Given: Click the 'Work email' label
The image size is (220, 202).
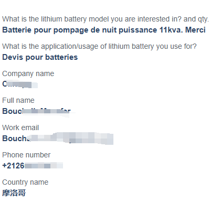Looking at the screenshot, I should click(x=20, y=127).
